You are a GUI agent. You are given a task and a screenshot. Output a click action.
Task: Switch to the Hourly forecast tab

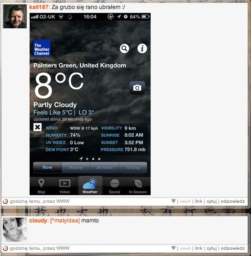[x=76, y=167]
